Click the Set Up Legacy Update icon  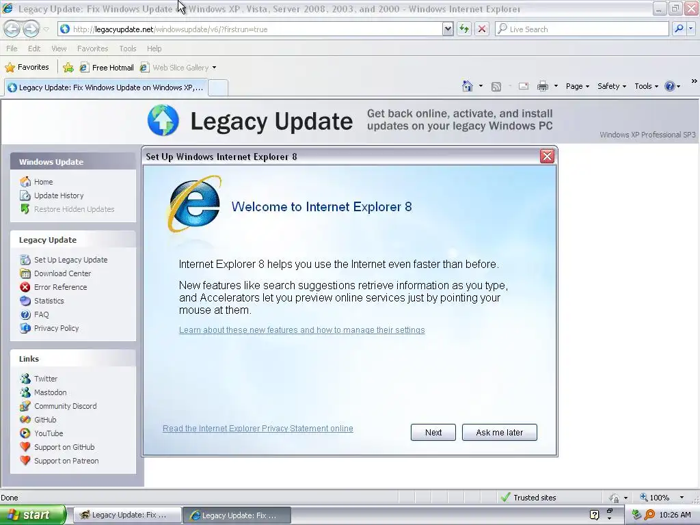tap(25, 260)
